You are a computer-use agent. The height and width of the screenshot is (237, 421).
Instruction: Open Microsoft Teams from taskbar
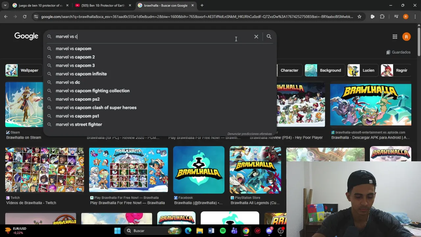pyautogui.click(x=234, y=231)
